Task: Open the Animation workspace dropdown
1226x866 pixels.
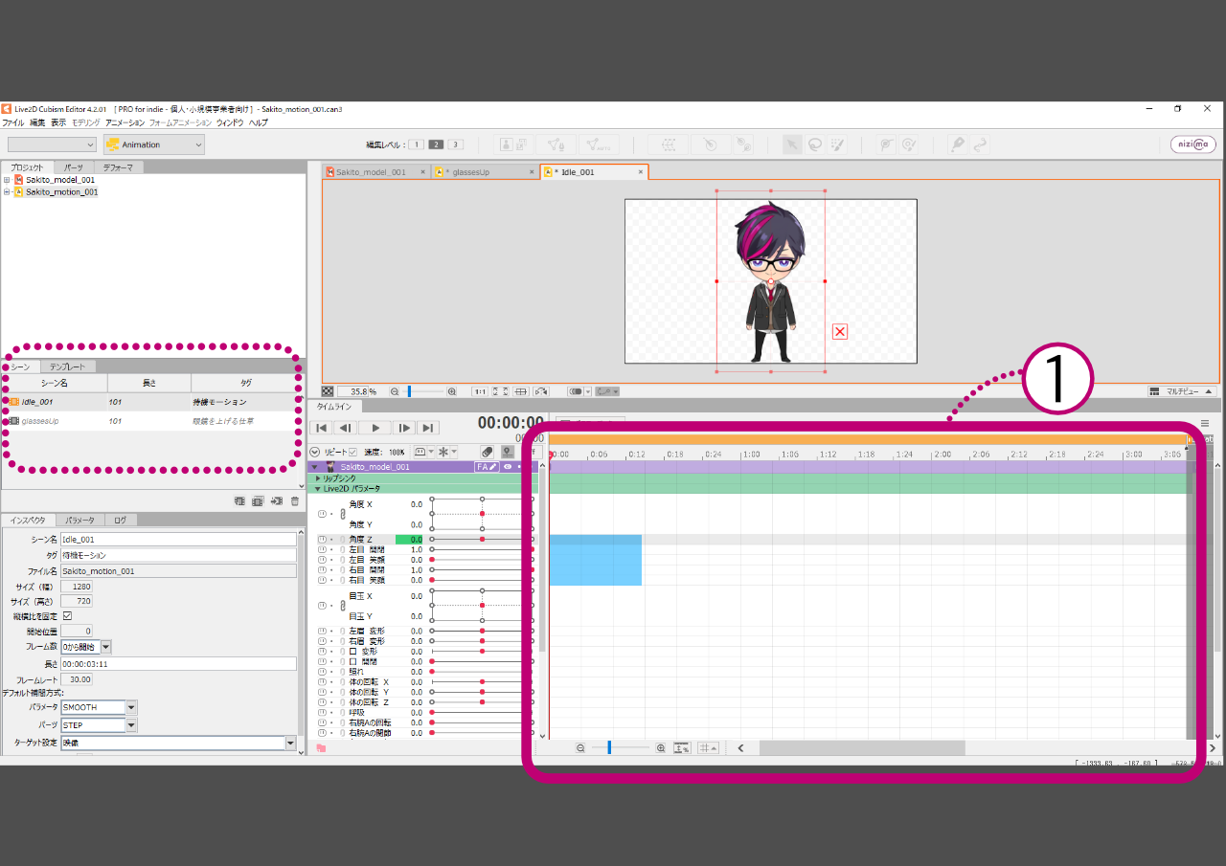Action: 154,144
